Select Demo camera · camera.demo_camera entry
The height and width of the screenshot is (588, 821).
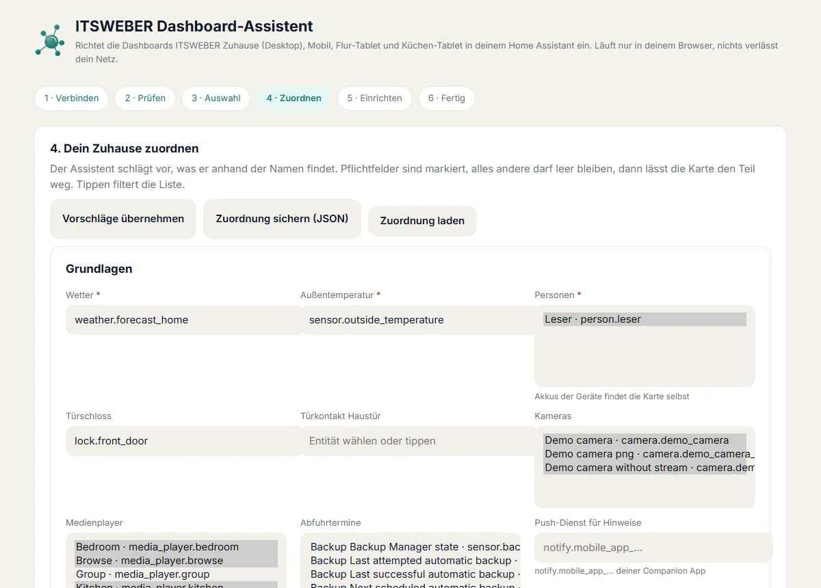644,440
